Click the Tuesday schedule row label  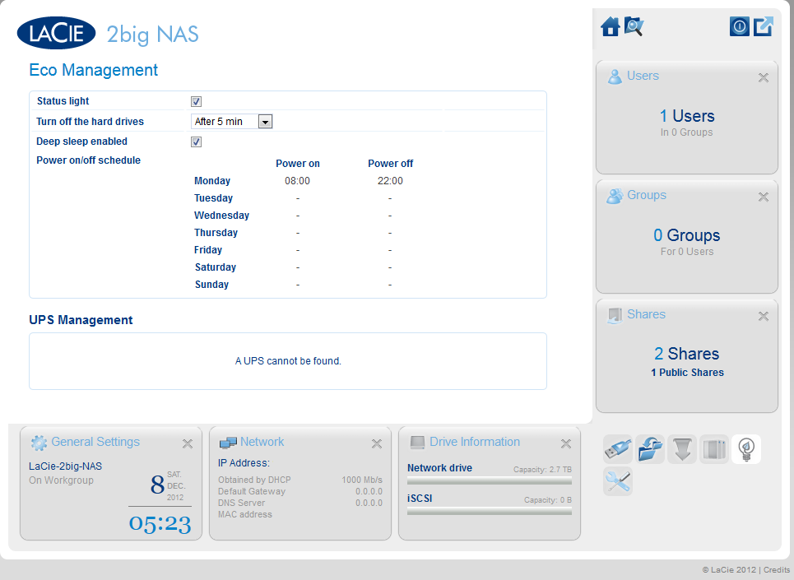(213, 198)
